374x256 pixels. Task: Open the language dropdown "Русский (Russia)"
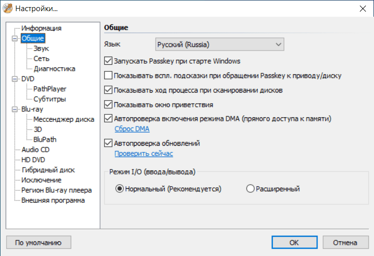[219, 44]
